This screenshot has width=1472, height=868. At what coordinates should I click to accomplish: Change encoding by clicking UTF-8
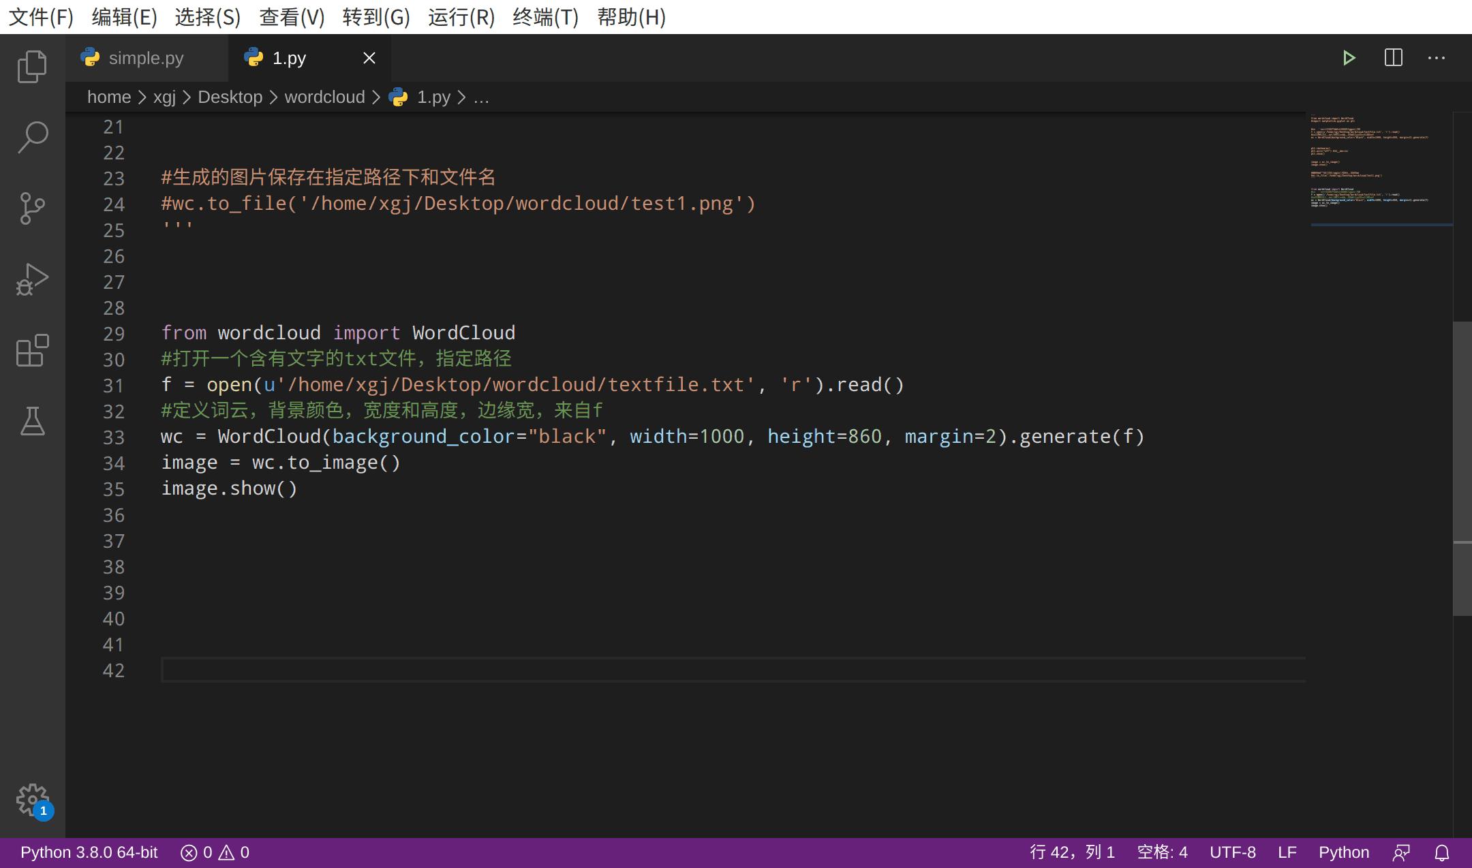point(1233,852)
